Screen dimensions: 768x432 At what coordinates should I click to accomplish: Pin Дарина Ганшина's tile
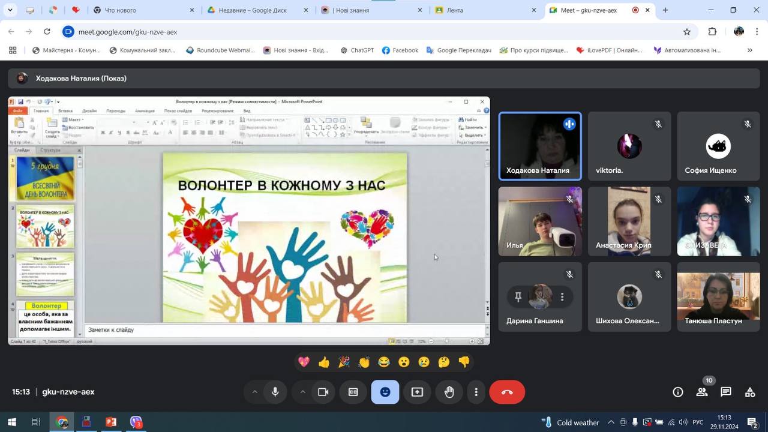pyautogui.click(x=518, y=296)
